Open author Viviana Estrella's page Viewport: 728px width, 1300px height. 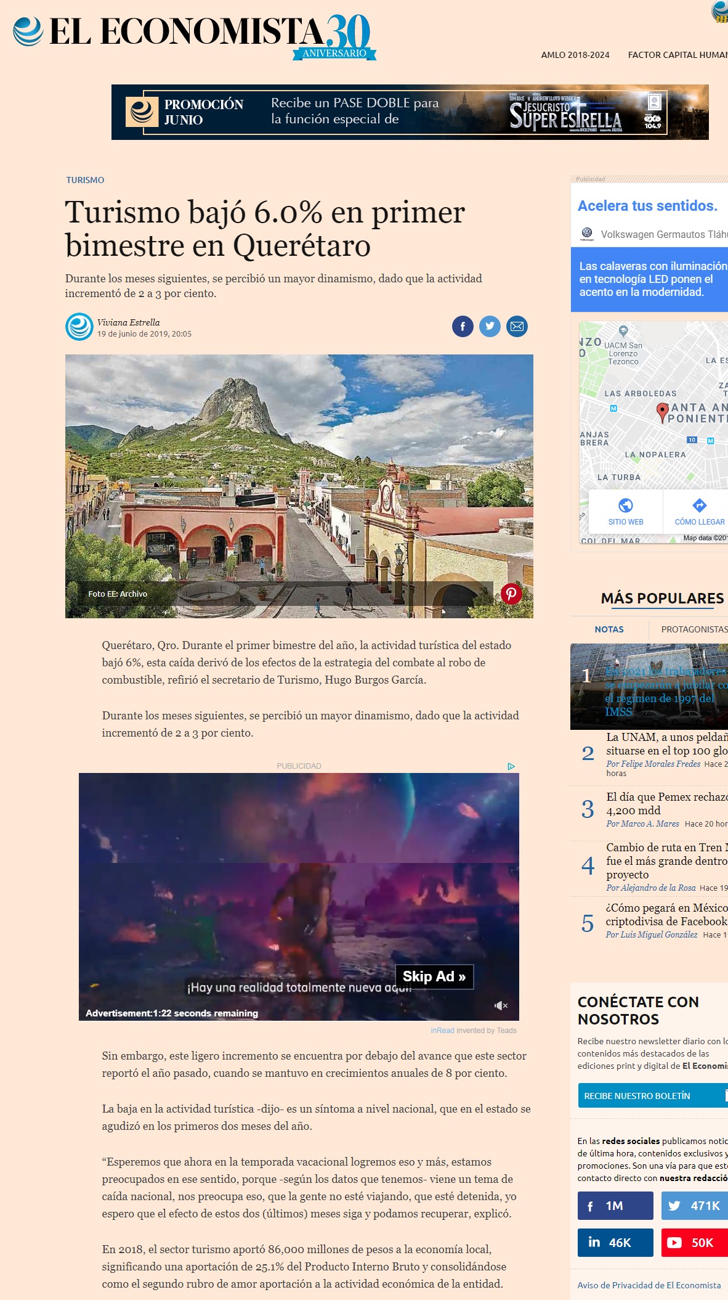pyautogui.click(x=128, y=322)
